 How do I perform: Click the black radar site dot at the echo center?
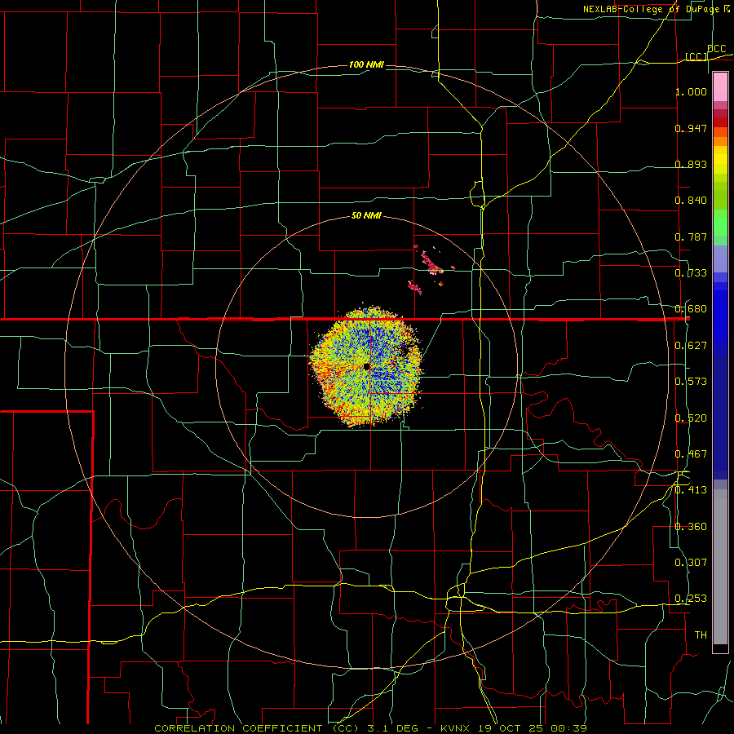point(366,366)
